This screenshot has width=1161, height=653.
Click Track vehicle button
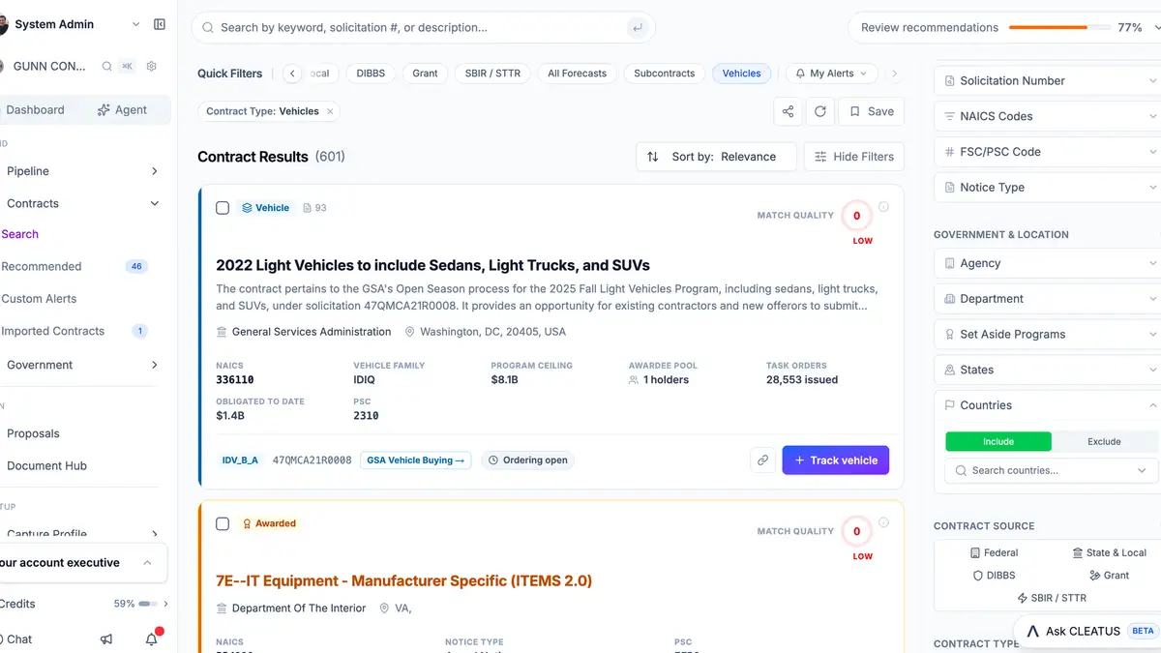point(836,460)
